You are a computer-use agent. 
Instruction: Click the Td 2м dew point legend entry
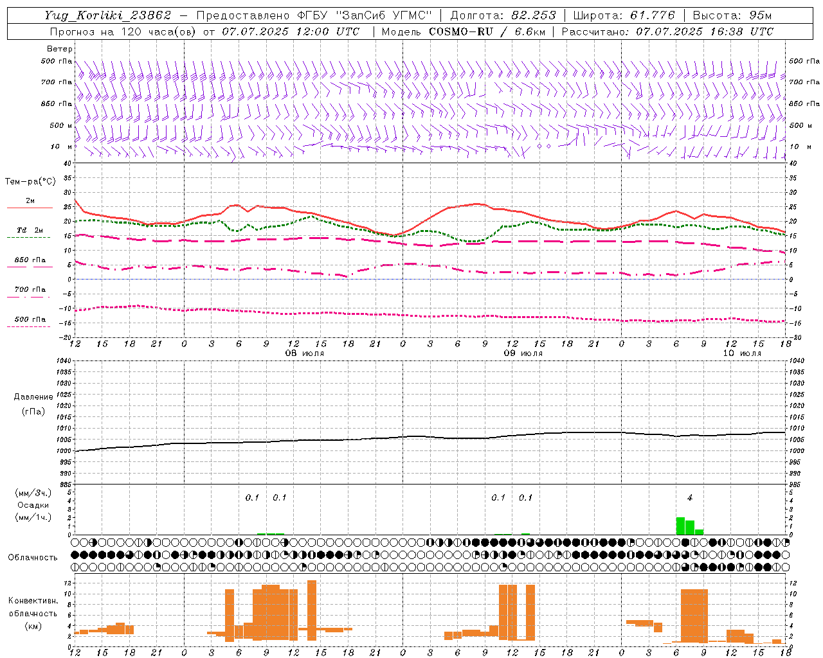30,230
